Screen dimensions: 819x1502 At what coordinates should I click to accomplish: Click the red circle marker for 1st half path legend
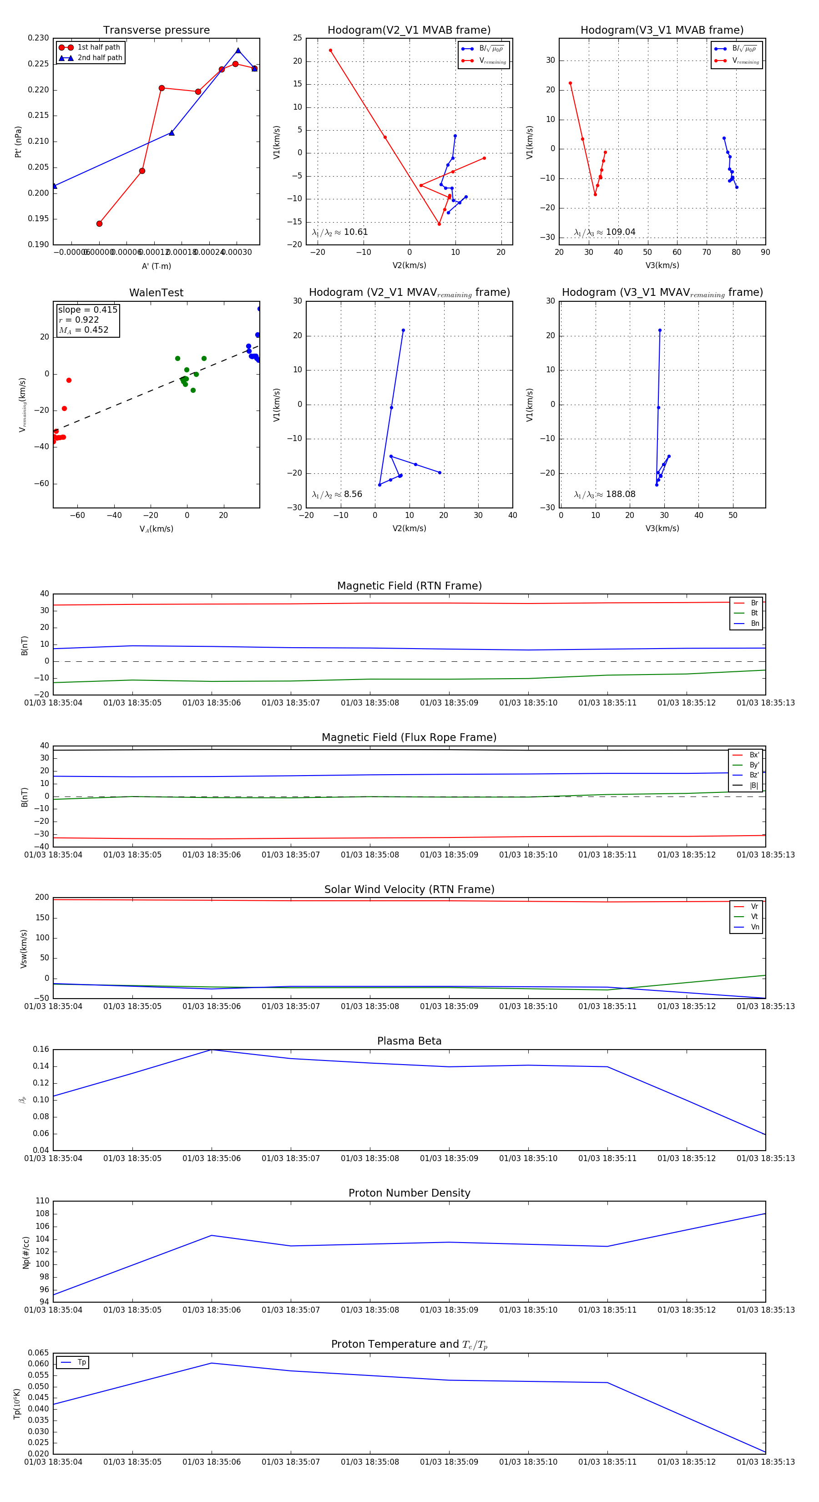66,47
